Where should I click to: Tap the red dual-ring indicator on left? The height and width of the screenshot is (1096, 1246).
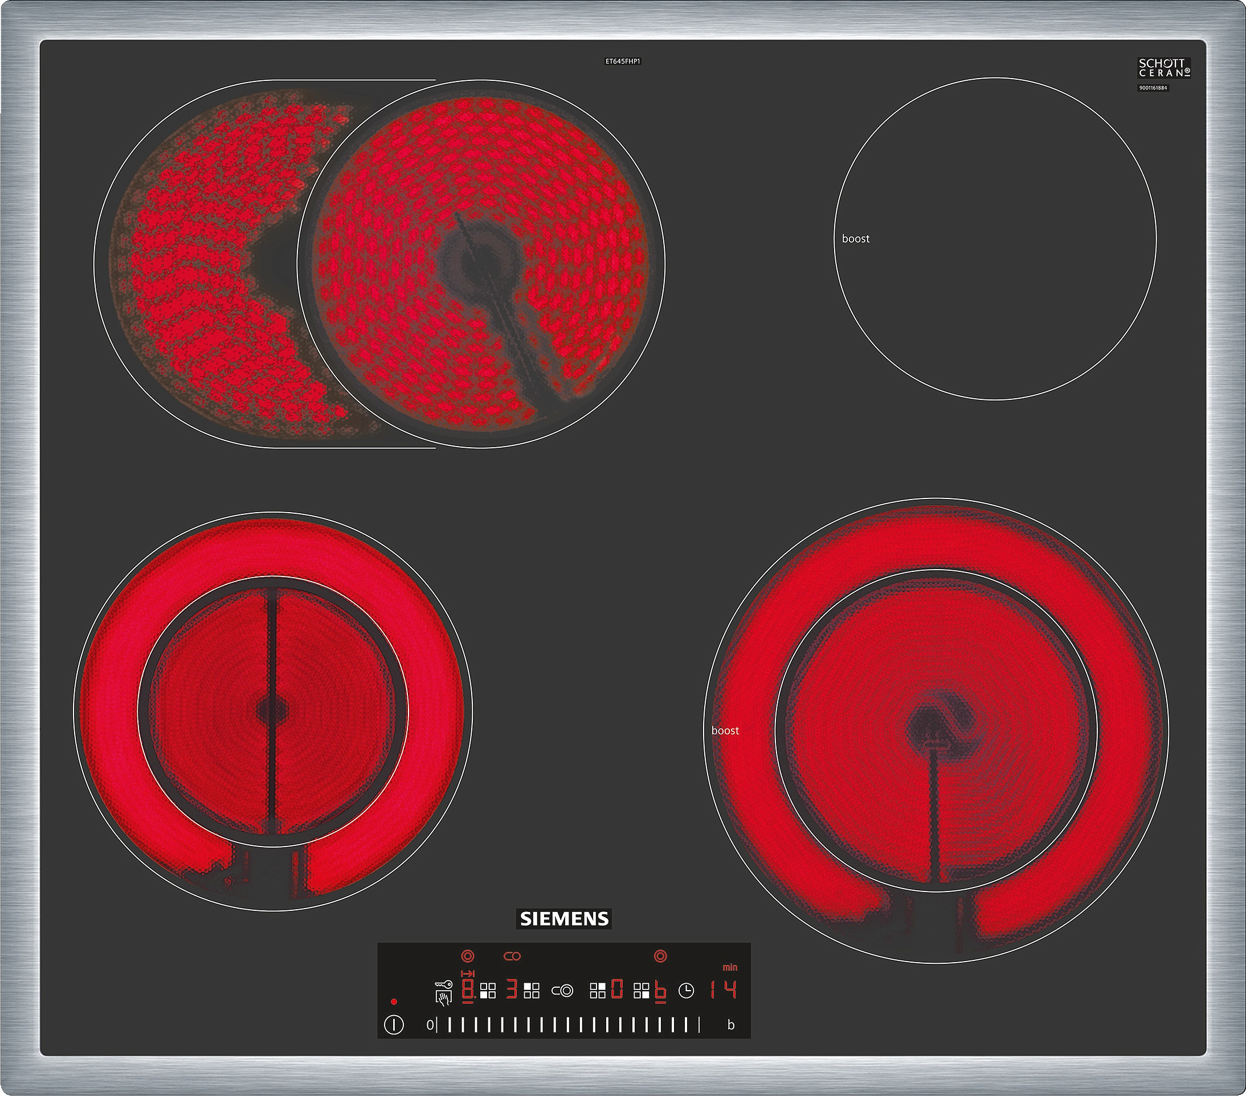click(x=468, y=956)
